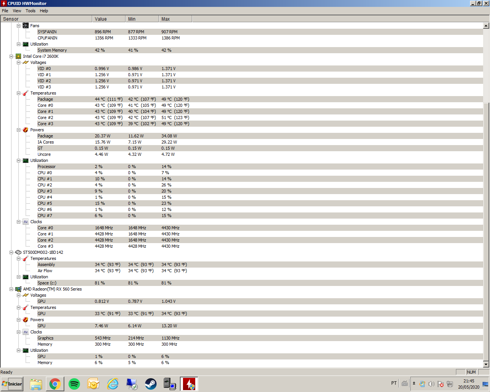Click the thermometer icon under ST500DM002 drive
This screenshot has width=490, height=392.
tap(26, 258)
